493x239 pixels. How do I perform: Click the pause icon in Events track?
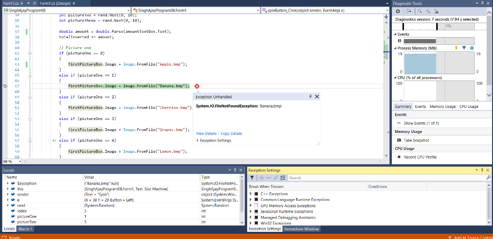point(399,41)
